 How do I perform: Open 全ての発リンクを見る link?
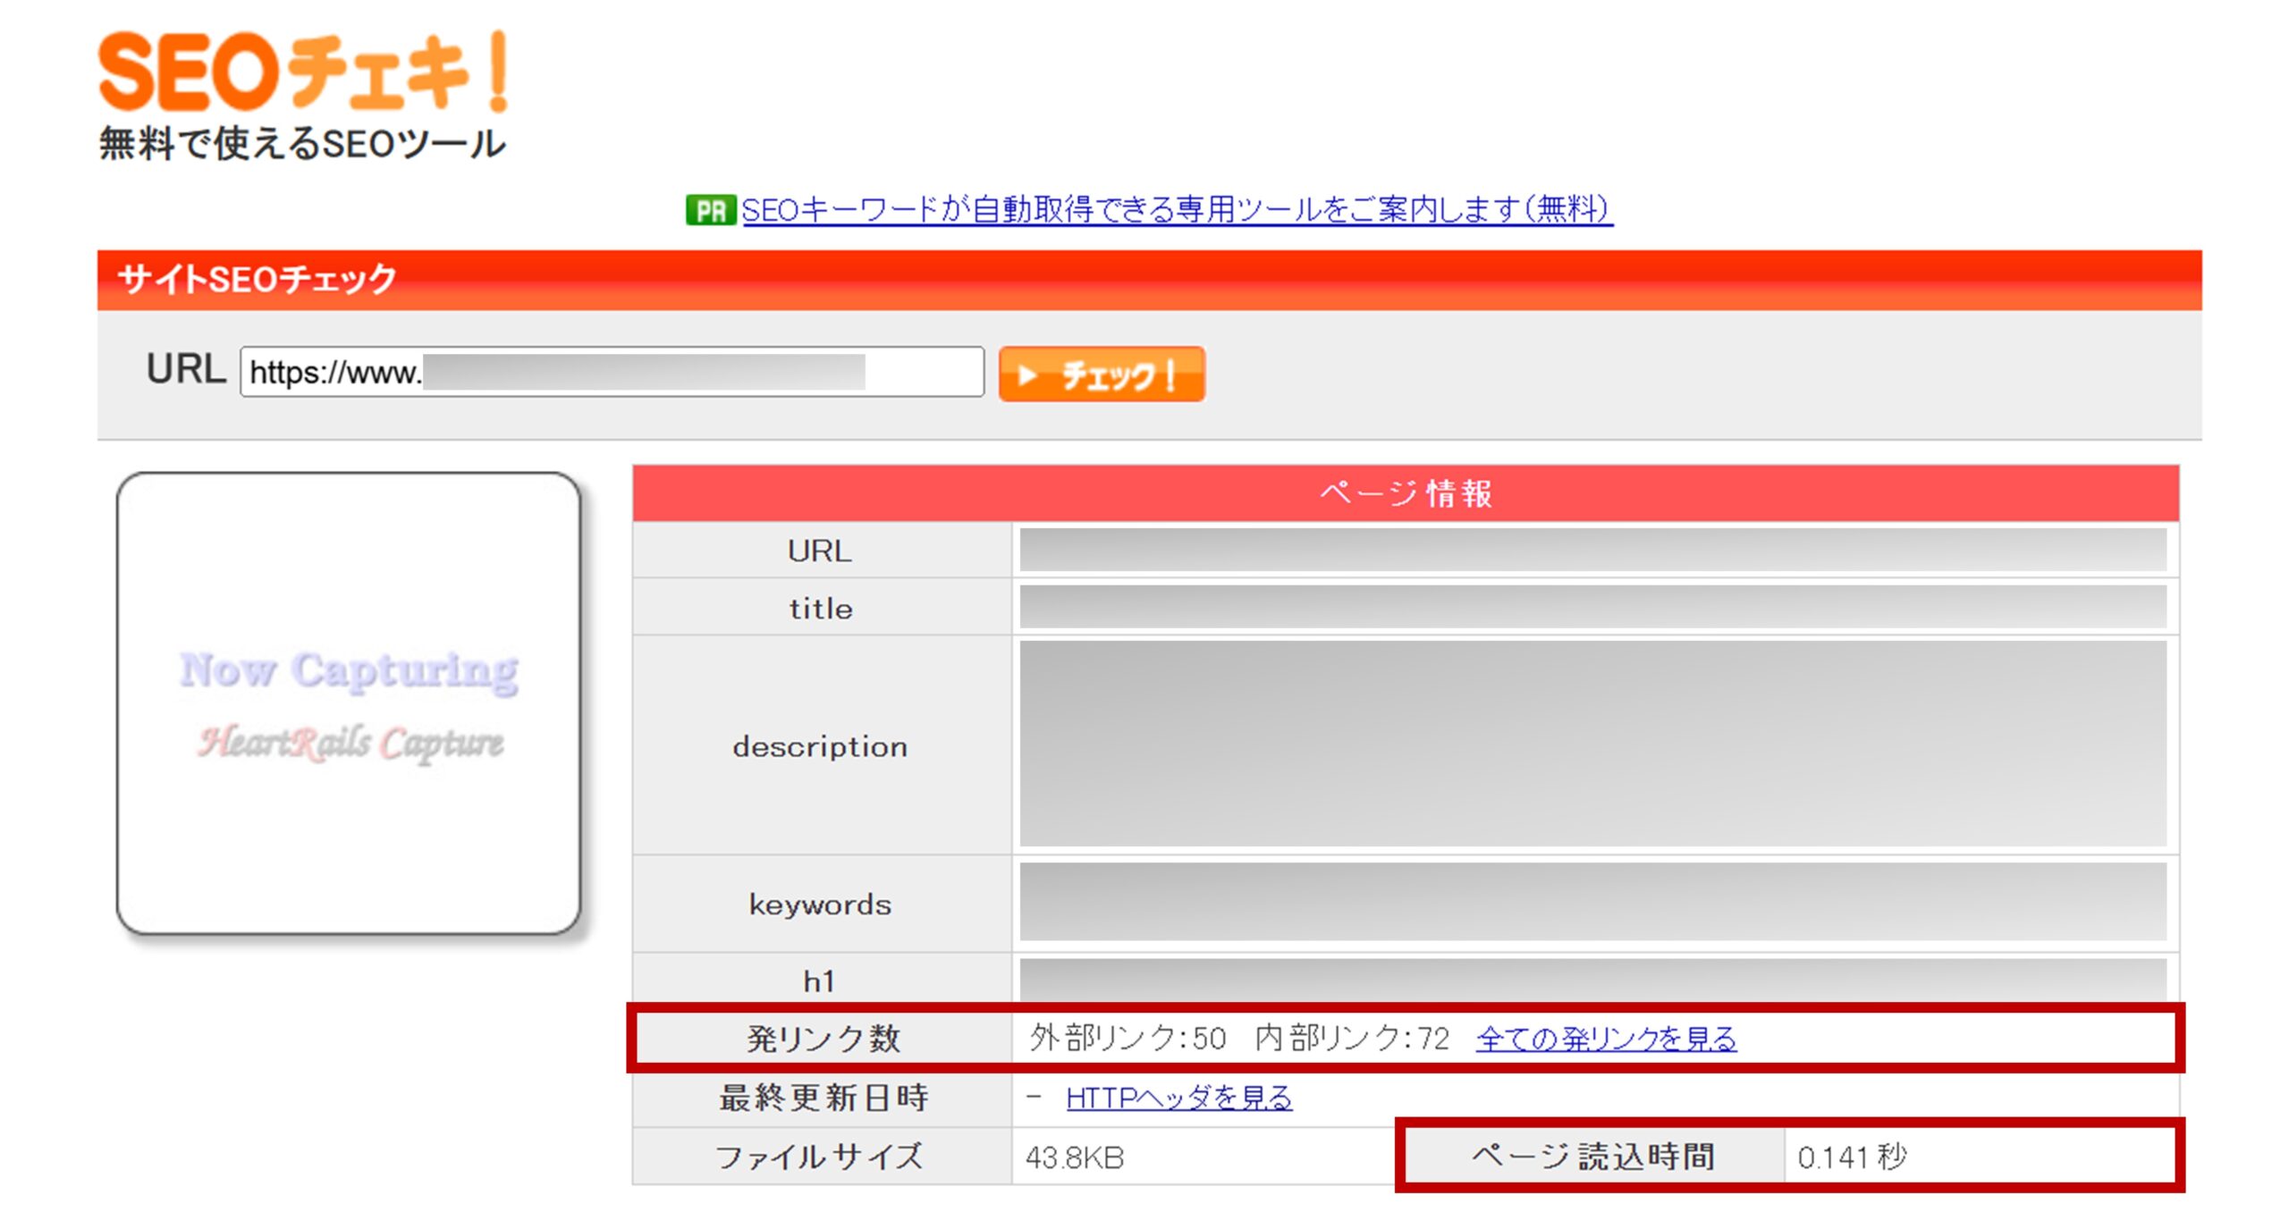pos(1606,1039)
